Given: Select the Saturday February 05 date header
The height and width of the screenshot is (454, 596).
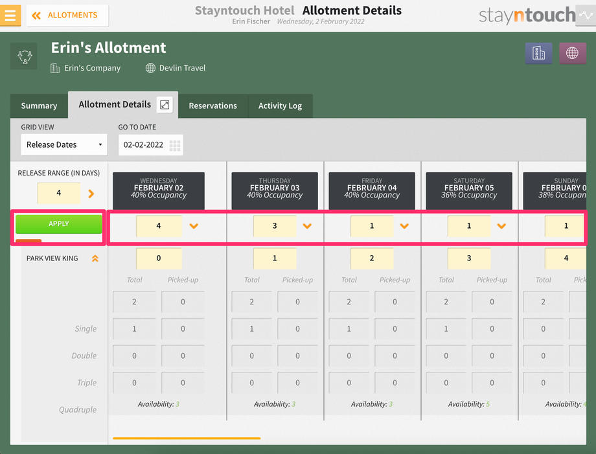Looking at the screenshot, I should pyautogui.click(x=469, y=190).
